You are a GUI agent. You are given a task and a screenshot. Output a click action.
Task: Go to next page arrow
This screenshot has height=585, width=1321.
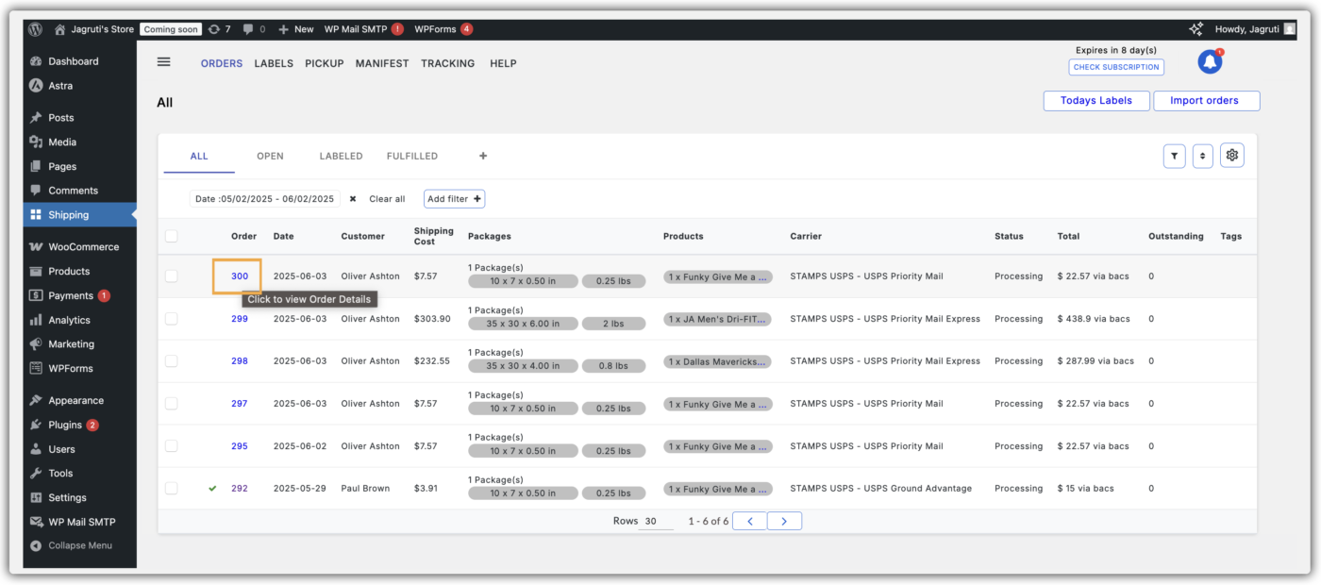point(784,521)
